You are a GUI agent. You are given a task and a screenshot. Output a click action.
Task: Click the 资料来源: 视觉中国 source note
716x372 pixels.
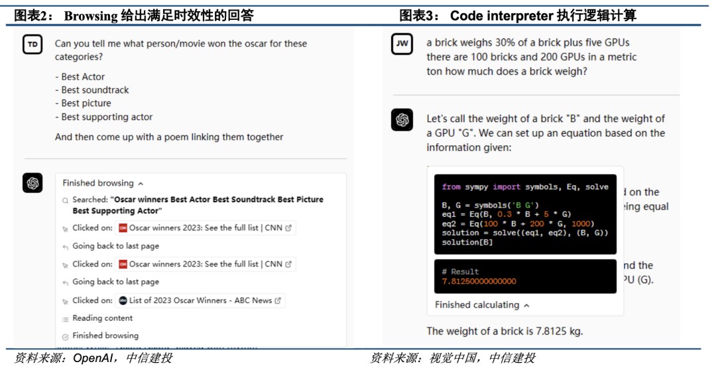pos(452,358)
